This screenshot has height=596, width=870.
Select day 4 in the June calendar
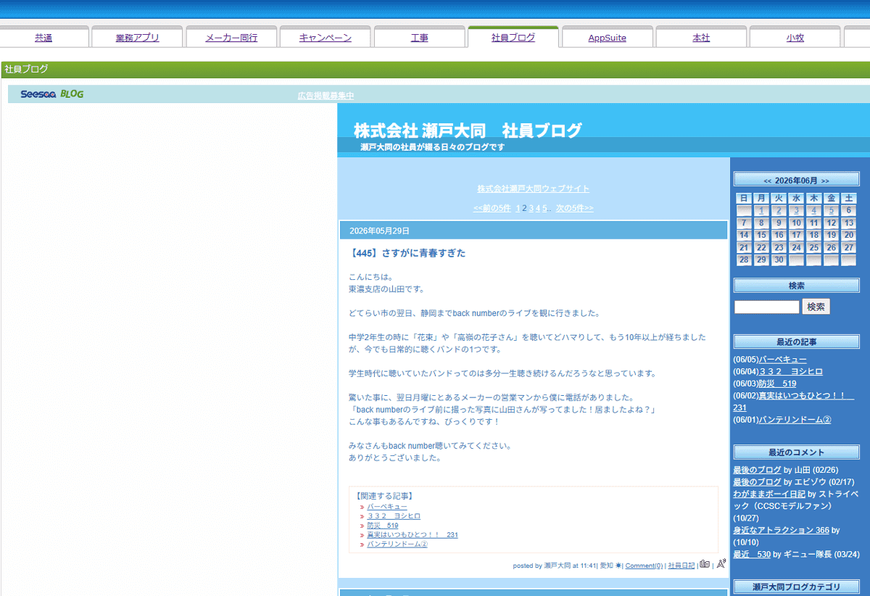point(814,210)
